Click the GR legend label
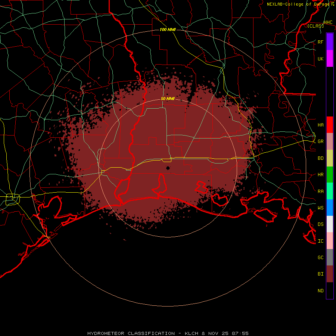Image resolution: width=336 pixels, height=336 pixels. [x=320, y=141]
